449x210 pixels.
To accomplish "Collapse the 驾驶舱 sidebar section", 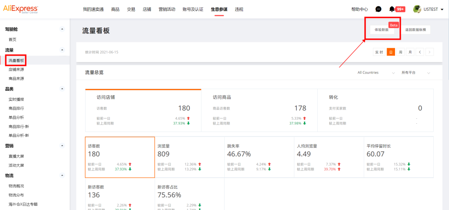I will click(x=62, y=29).
